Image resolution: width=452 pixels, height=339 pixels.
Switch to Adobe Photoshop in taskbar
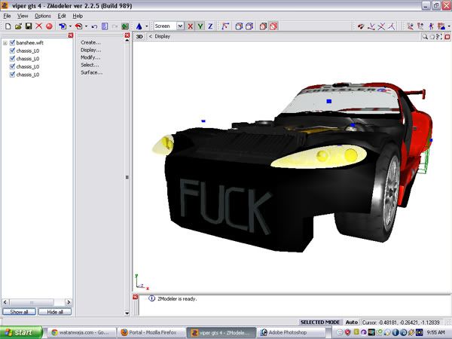[292, 332]
